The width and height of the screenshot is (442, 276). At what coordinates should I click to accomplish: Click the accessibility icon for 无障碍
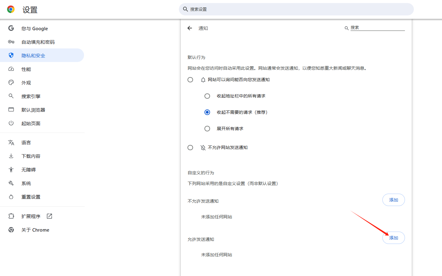pyautogui.click(x=11, y=170)
